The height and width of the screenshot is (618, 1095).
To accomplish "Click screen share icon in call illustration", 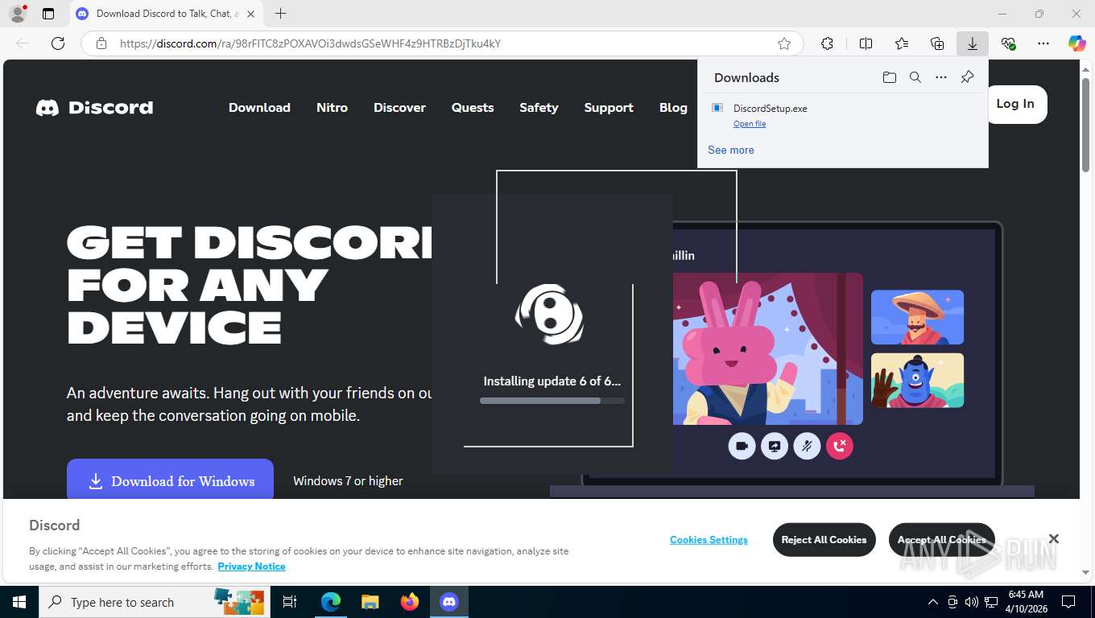I will click(x=775, y=446).
